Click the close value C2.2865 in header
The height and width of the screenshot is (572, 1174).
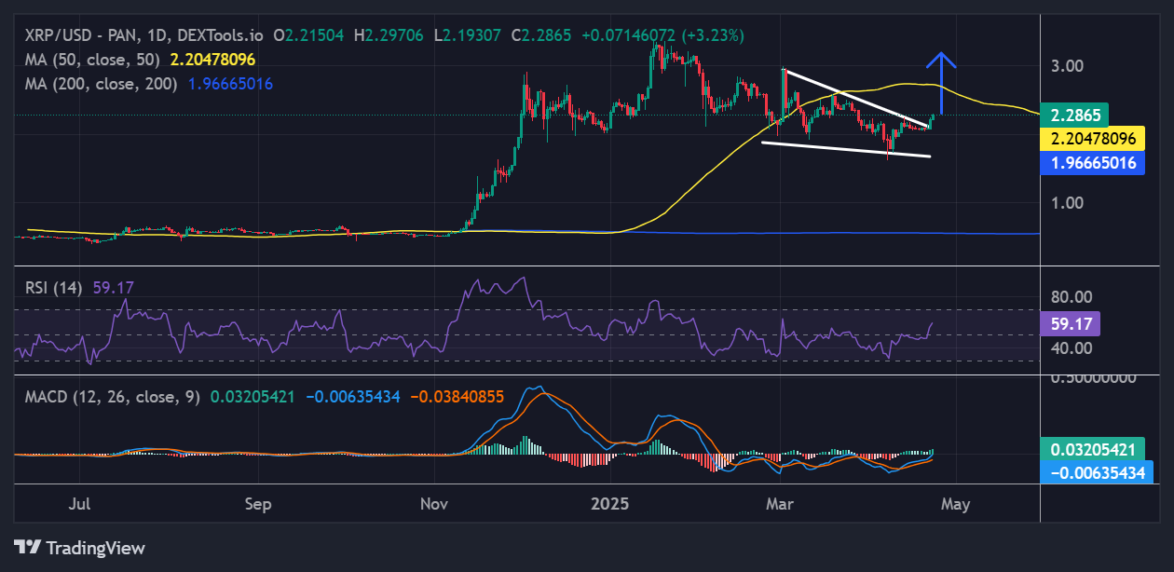point(539,35)
